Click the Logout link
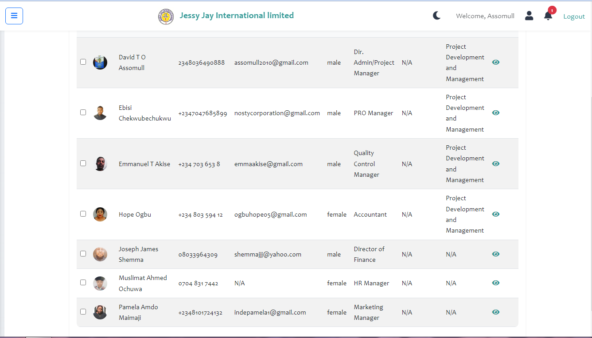Screen dimensions: 592x338 574,16
